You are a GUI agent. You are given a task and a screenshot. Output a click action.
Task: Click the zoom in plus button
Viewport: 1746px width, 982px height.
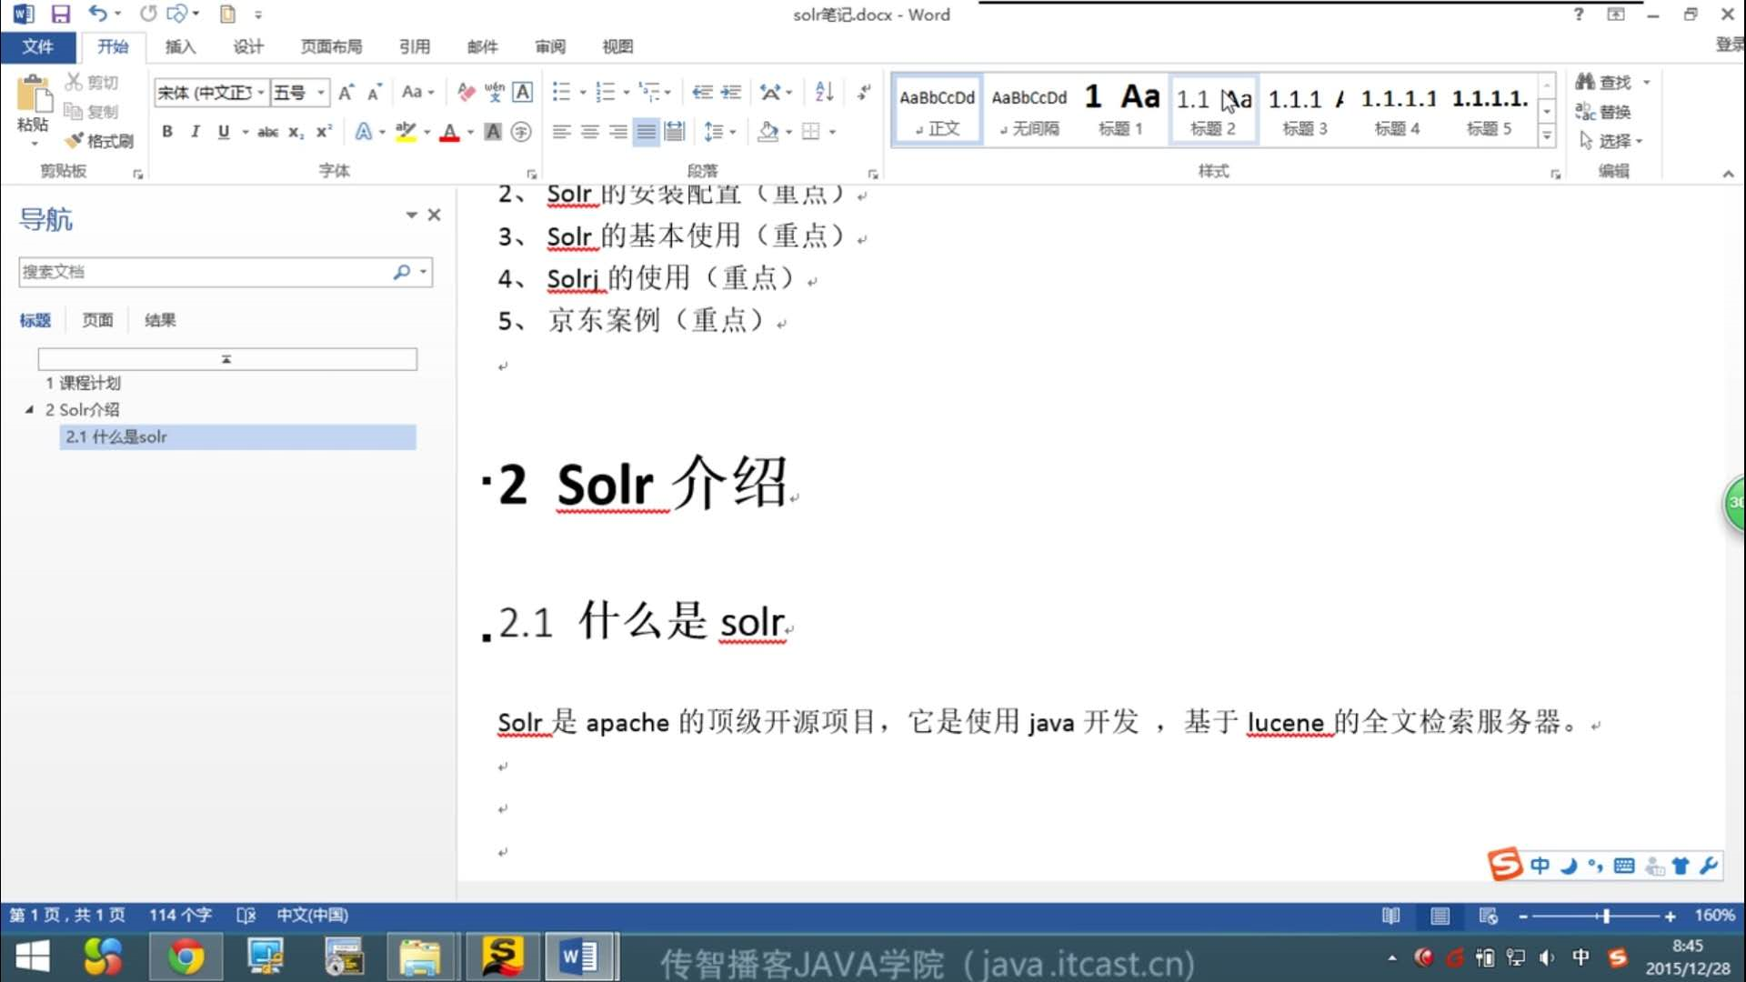[x=1671, y=917]
